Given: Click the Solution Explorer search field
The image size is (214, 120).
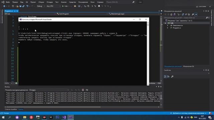Looking at the screenshot, I should (x=185, y=18).
